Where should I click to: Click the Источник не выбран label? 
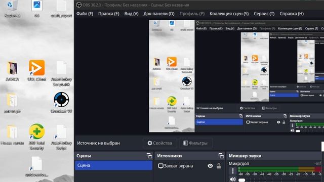click(98, 143)
